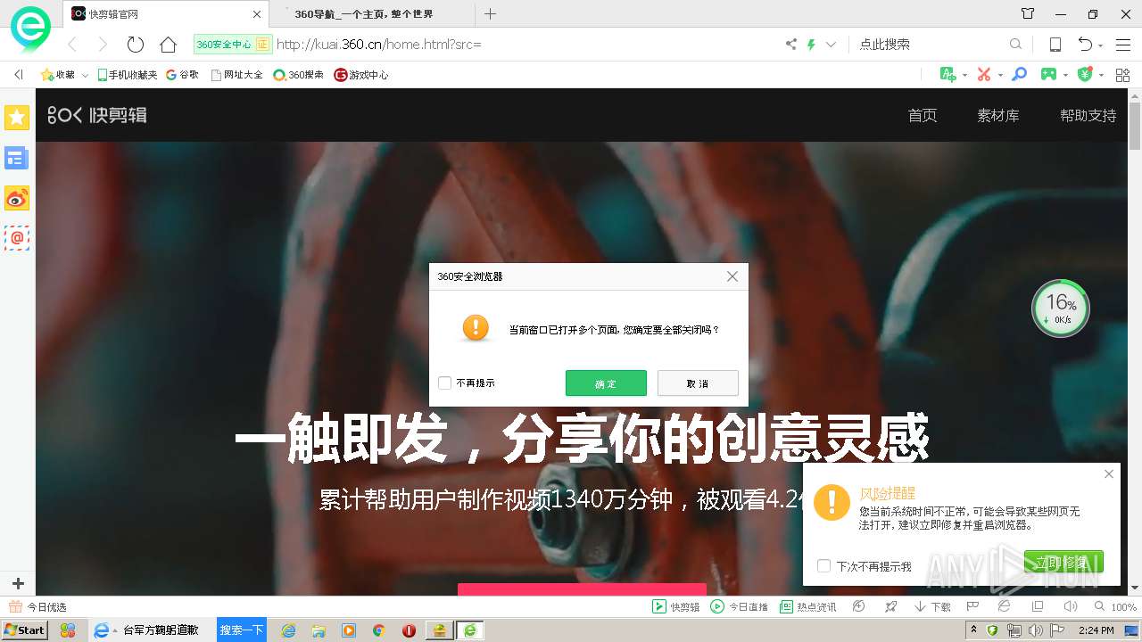Click the address bar URL field
1142x642 pixels.
525,44
